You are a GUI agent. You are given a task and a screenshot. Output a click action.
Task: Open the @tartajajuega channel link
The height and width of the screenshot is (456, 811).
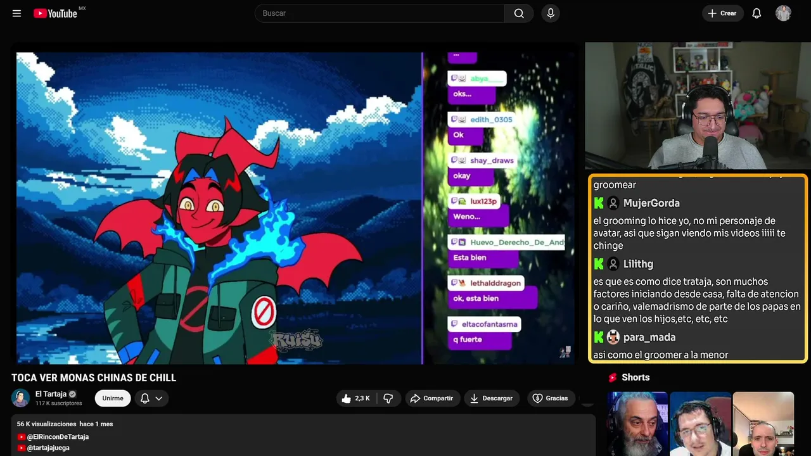[48, 448]
